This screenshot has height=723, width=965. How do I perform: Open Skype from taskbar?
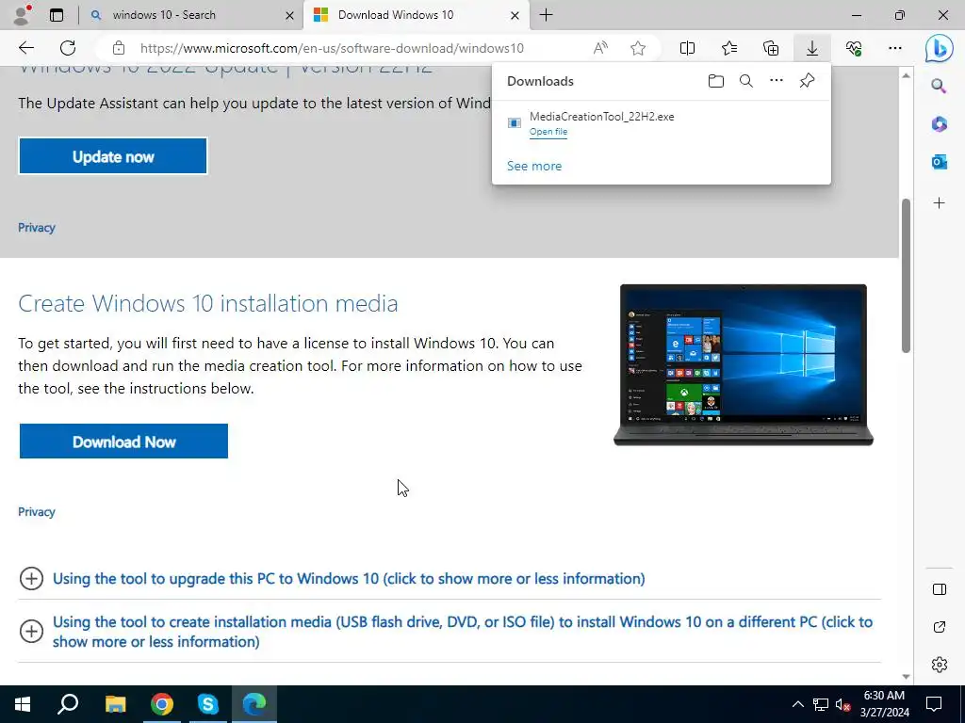(208, 704)
